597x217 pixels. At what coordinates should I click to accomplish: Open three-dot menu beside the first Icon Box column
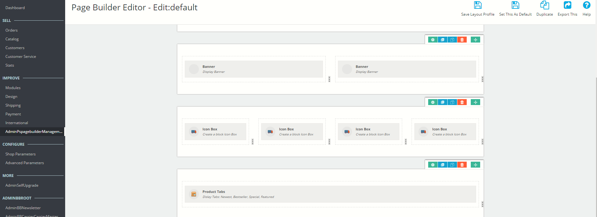(x=252, y=142)
